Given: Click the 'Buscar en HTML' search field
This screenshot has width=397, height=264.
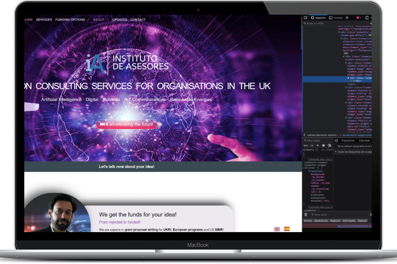Looking at the screenshot, I should [336, 23].
